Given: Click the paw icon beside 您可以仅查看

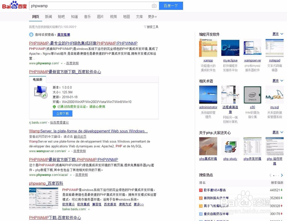Looking at the screenshot, I should tap(31, 35).
